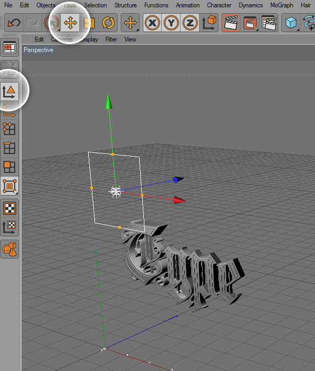Image resolution: width=315 pixels, height=371 pixels.
Task: Open the Selection menu
Action: pos(95,5)
